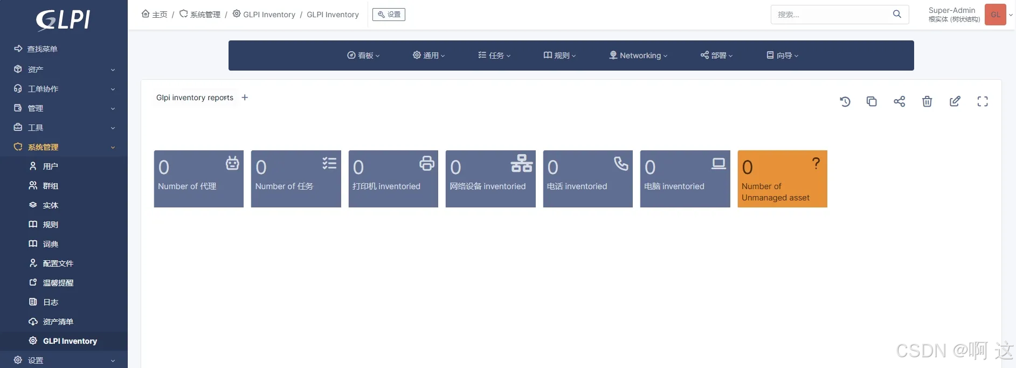
Task: Click the printer icon on 打印机 card
Action: click(427, 163)
